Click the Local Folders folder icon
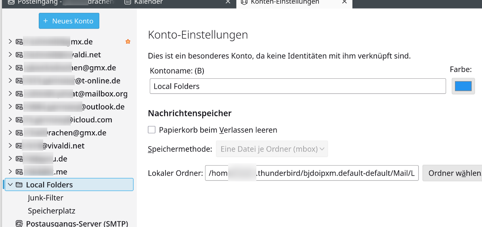482x227 pixels. pos(19,185)
